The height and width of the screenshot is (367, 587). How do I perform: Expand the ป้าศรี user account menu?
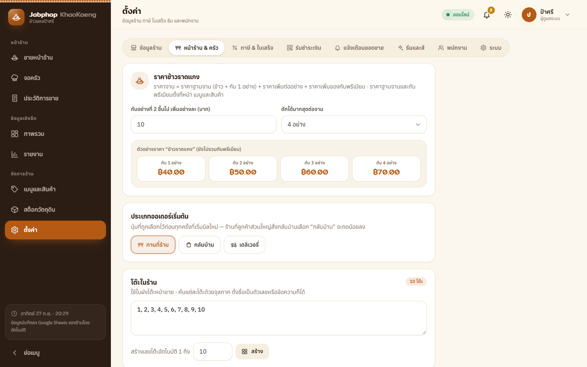(x=546, y=15)
